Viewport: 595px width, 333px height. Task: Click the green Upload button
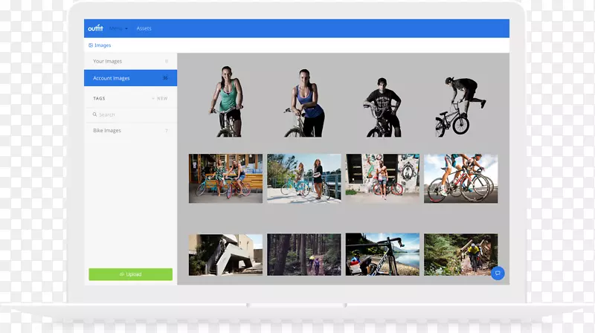[x=130, y=274]
